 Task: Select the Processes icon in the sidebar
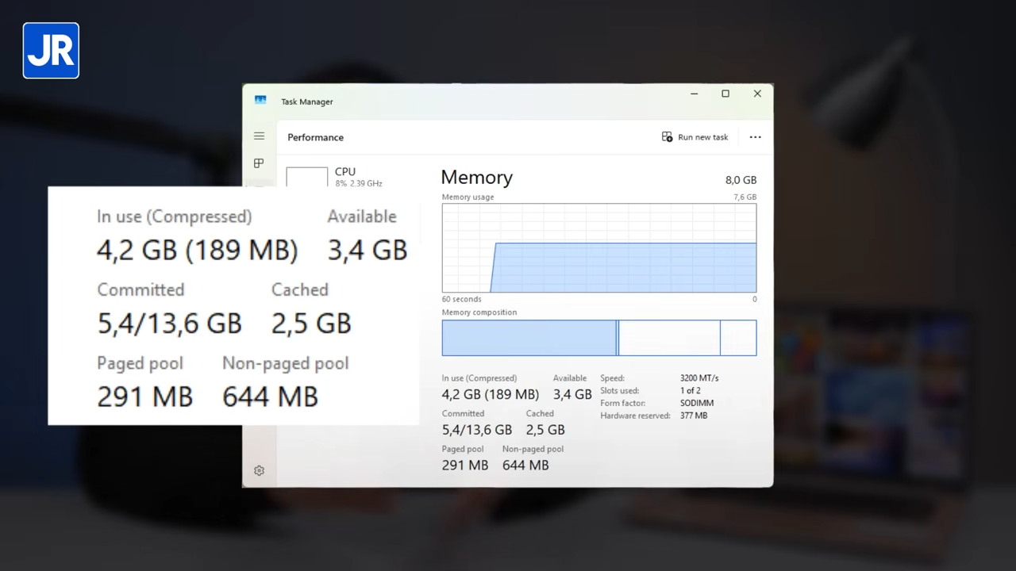coord(259,163)
